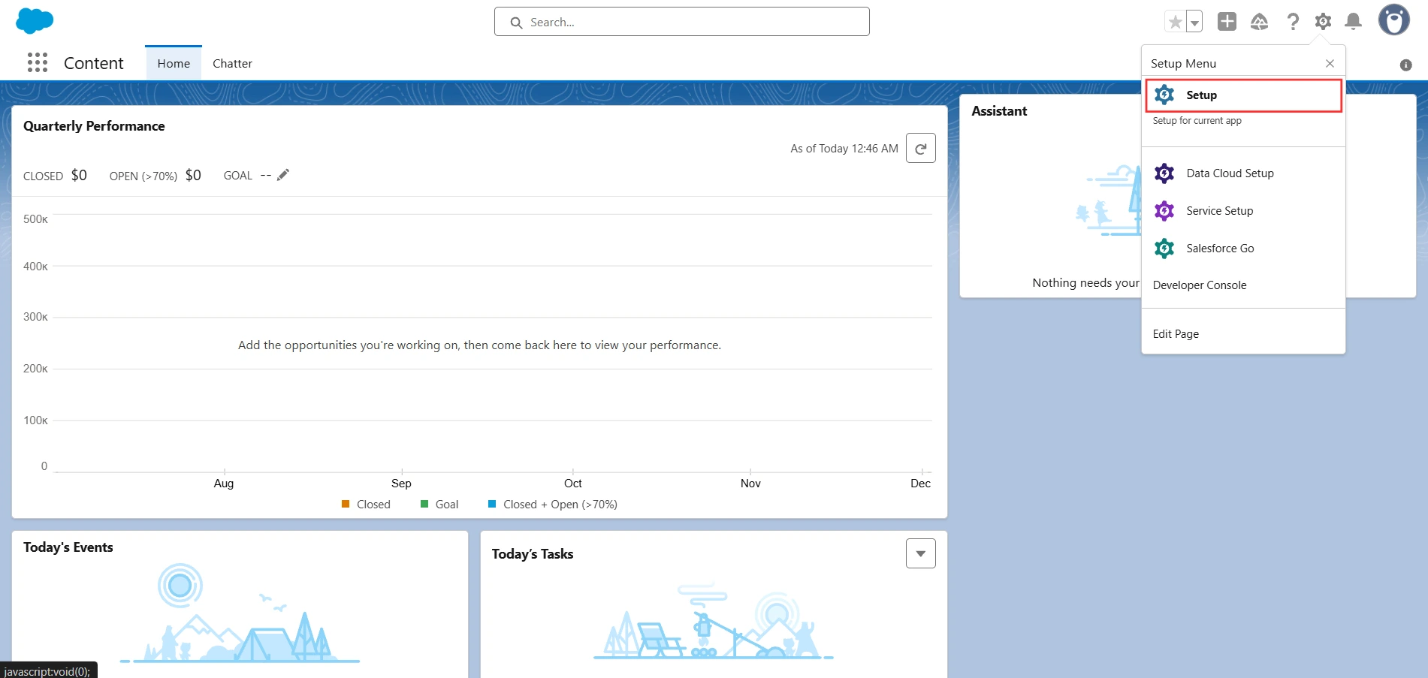Click the Salesforce Go teal gear icon
Image resolution: width=1428 pixels, height=678 pixels.
coord(1164,249)
